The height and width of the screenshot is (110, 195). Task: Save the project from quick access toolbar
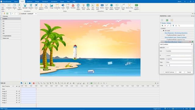click(x=7, y=13)
